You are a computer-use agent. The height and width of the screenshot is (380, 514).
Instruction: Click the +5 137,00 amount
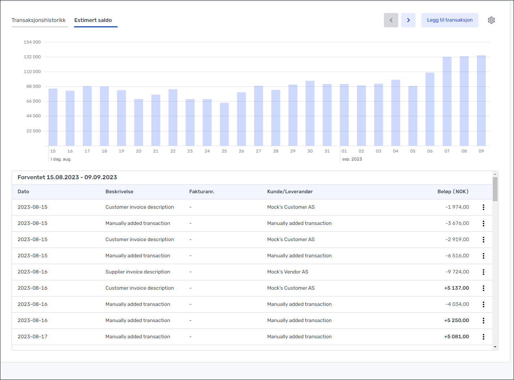click(456, 288)
